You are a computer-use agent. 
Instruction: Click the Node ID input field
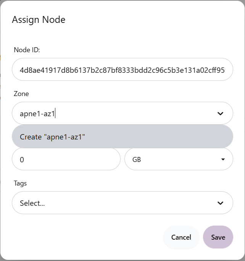click(122, 70)
